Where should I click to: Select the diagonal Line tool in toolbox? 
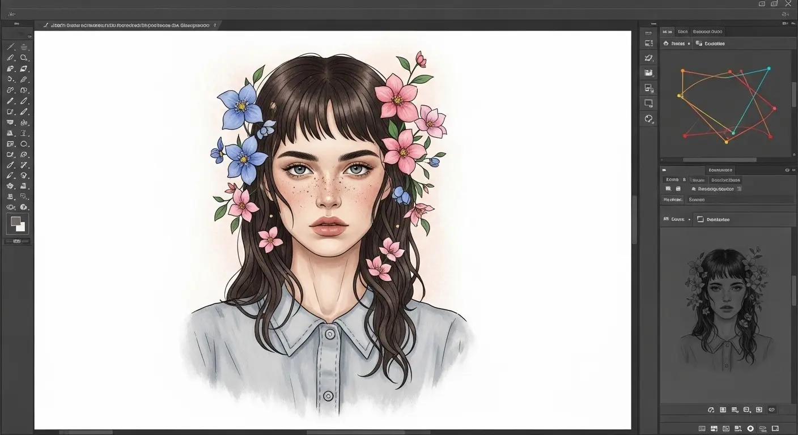point(10,47)
